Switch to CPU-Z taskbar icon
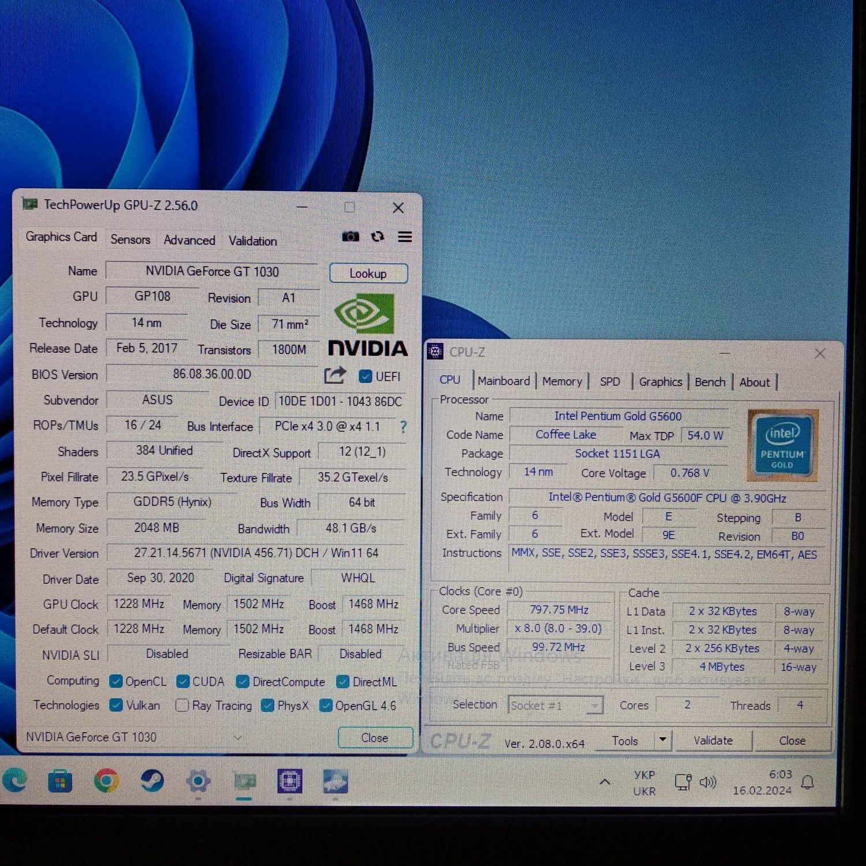The width and height of the screenshot is (866, 866). tap(290, 782)
